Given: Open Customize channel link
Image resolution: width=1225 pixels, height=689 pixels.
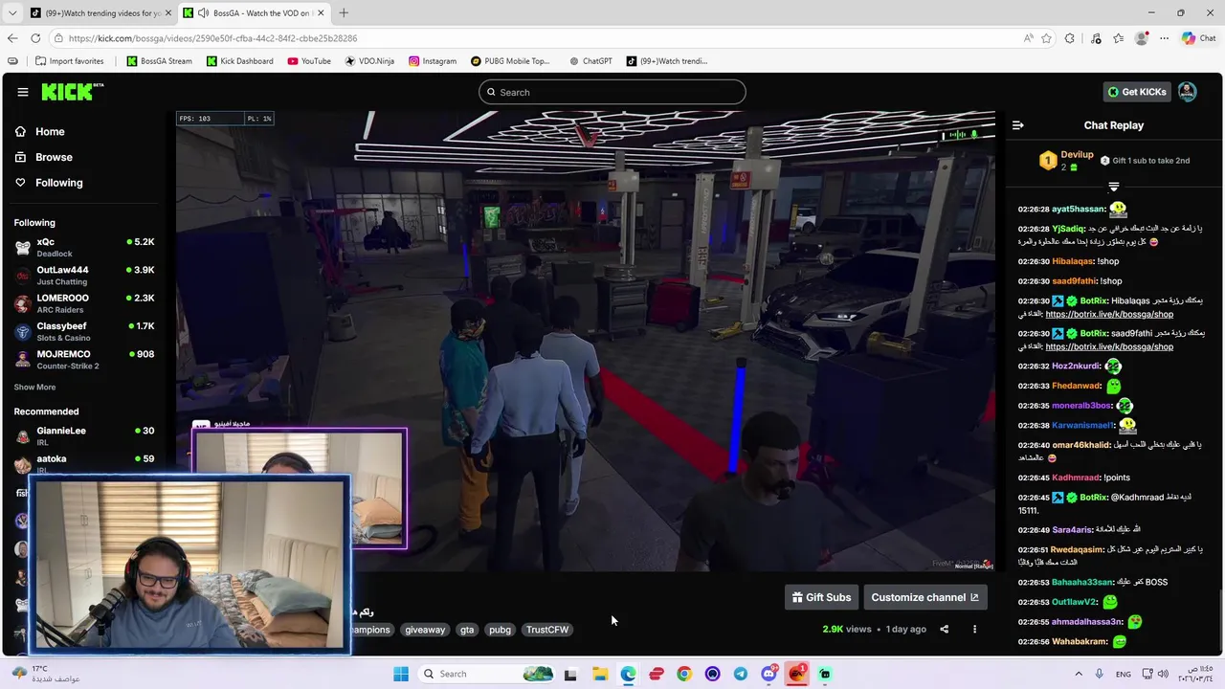Looking at the screenshot, I should pos(924,597).
